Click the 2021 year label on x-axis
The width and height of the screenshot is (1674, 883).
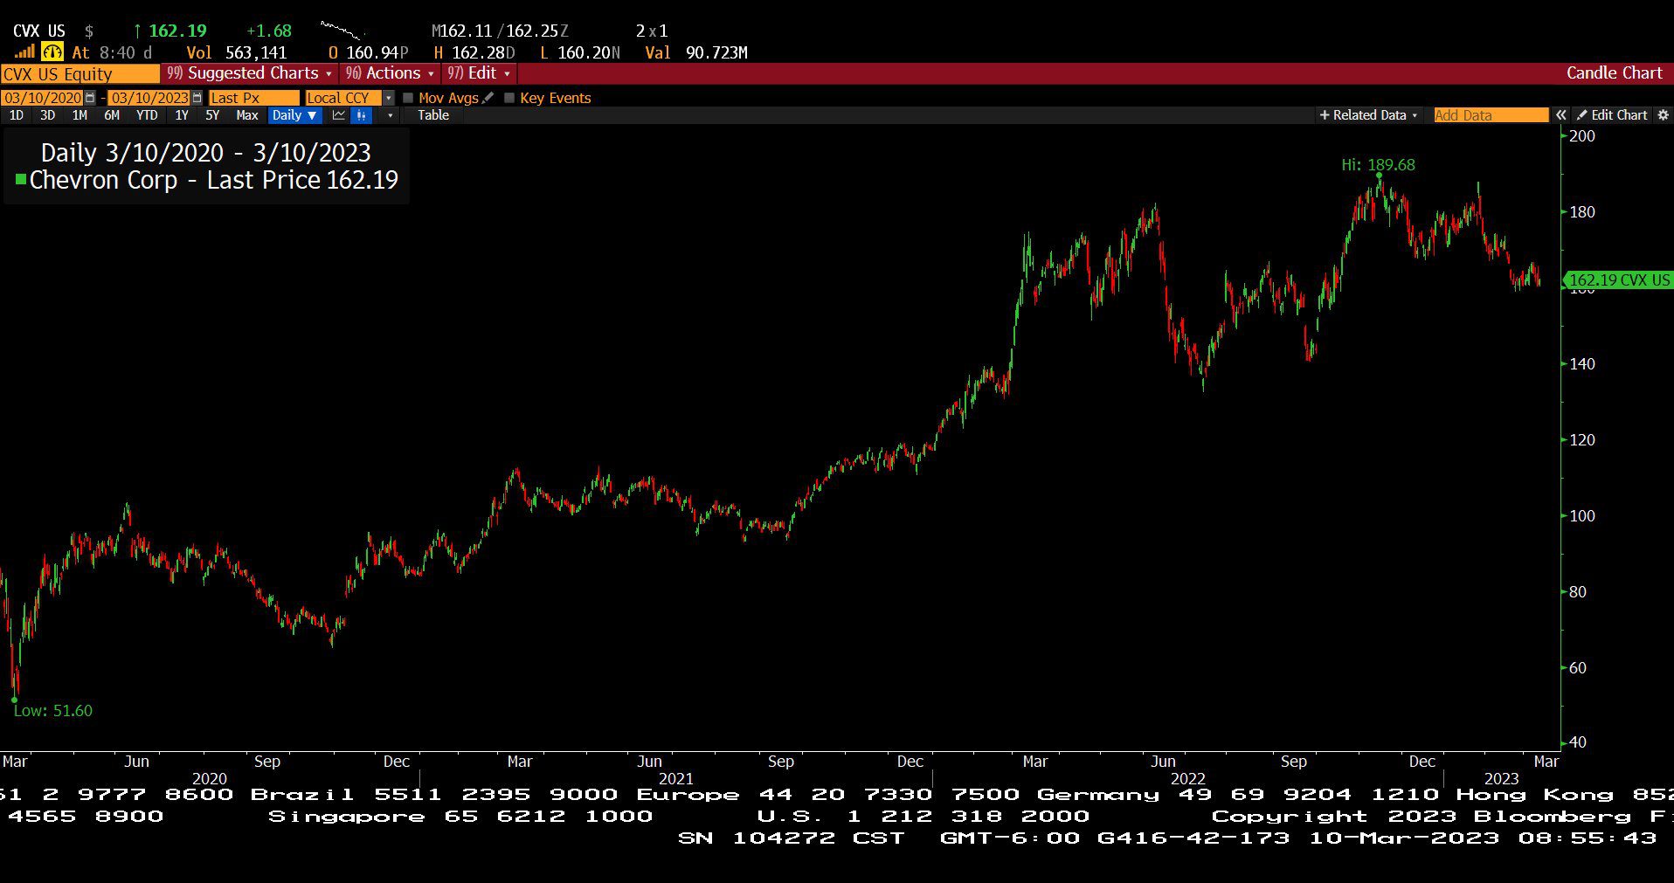point(675,779)
